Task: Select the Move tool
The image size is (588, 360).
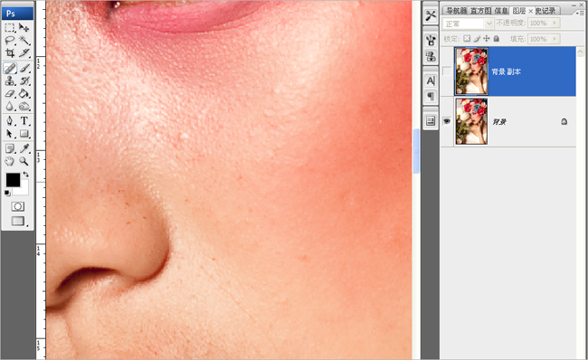Action: point(24,28)
